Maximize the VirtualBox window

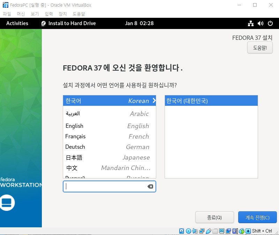click(x=255, y=5)
